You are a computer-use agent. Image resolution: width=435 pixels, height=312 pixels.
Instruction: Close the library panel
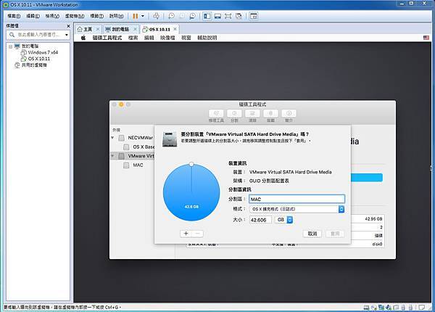[x=68, y=26]
